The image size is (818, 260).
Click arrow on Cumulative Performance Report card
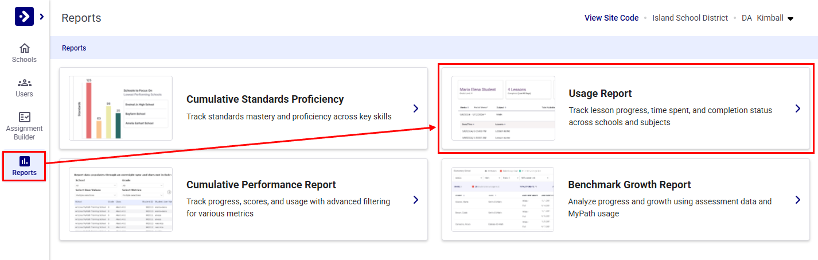click(x=416, y=200)
